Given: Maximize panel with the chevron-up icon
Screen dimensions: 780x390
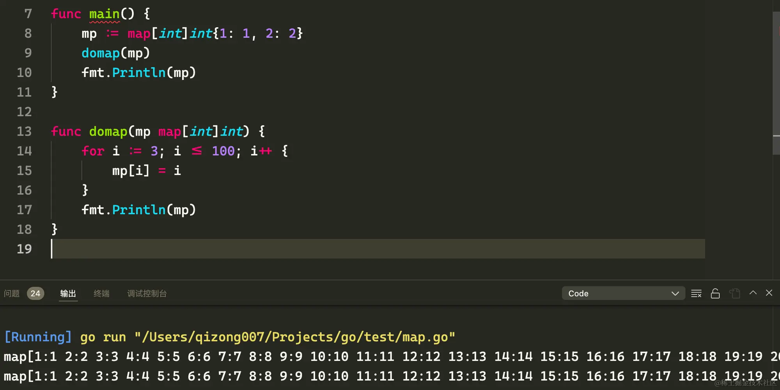Looking at the screenshot, I should 753,293.
